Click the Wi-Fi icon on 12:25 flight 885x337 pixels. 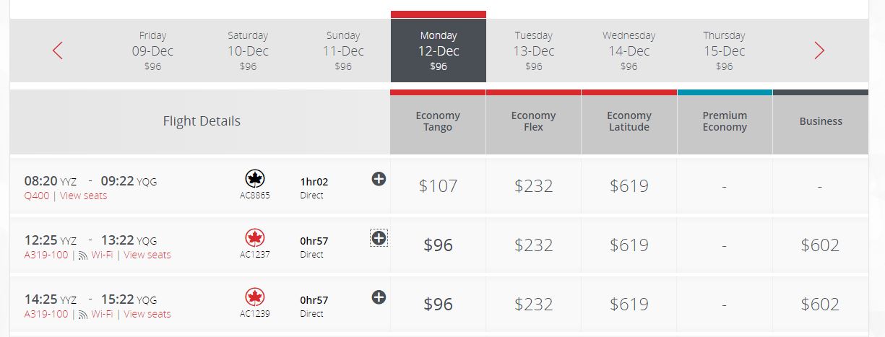pos(83,255)
